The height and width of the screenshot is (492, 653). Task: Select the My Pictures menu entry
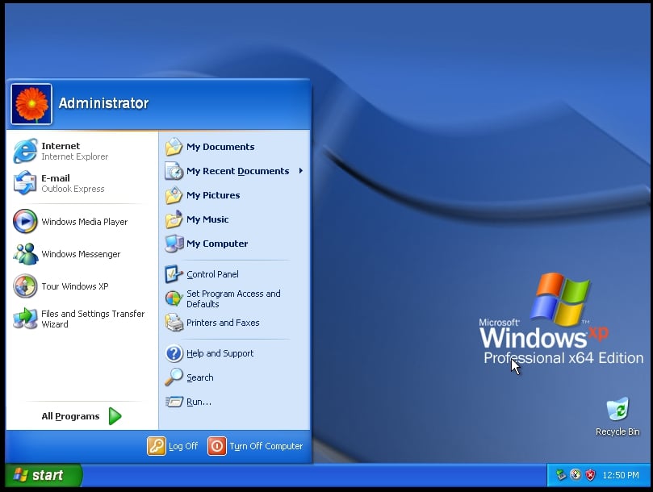[x=213, y=195]
